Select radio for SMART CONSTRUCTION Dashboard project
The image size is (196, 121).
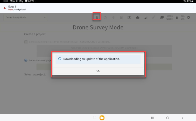pos(26,42)
